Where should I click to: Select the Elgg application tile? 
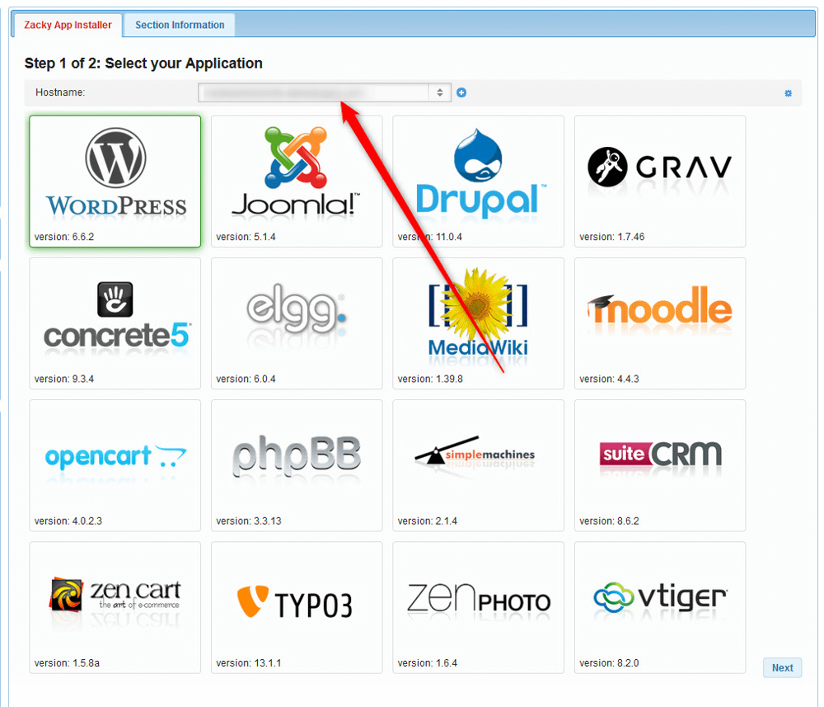tap(296, 323)
